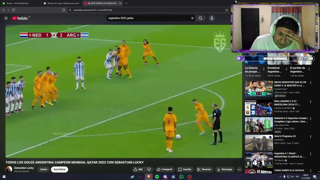This screenshot has height=180, width=320.
Task: Mute the tab via its speaker icon
Action: (x=89, y=3)
